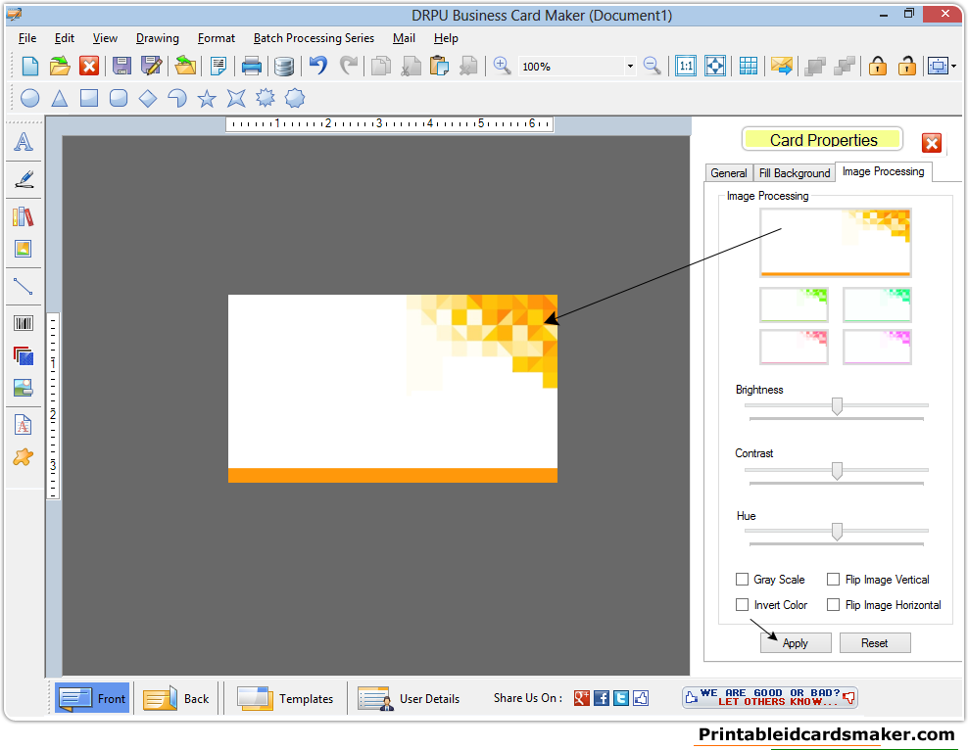Viewport: 968px width, 750px height.
Task: Click the Print icon in toolbar
Action: click(251, 66)
